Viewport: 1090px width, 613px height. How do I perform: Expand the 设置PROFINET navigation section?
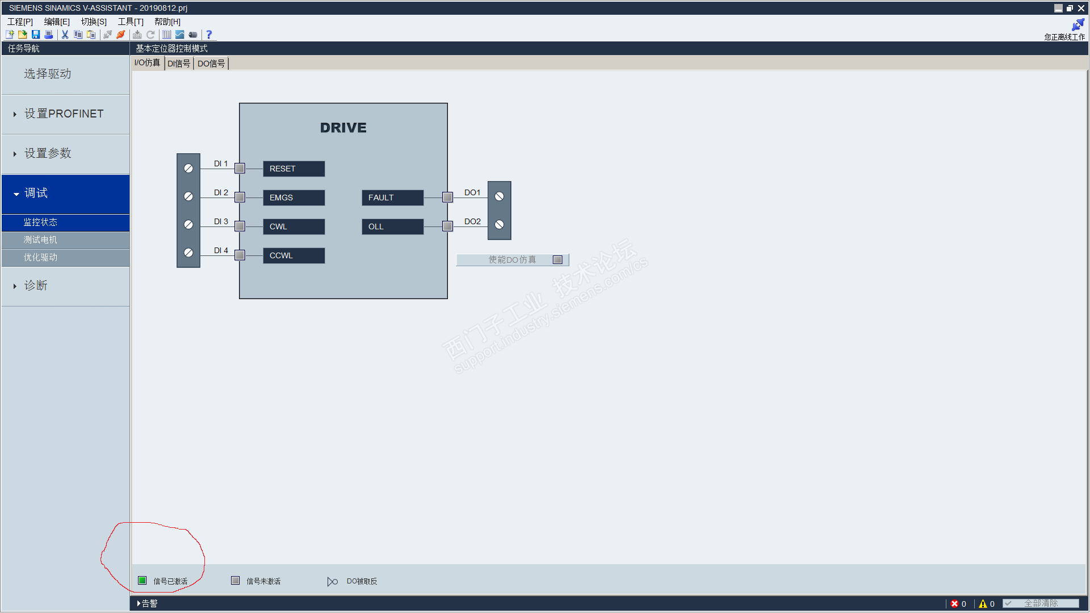pos(64,114)
